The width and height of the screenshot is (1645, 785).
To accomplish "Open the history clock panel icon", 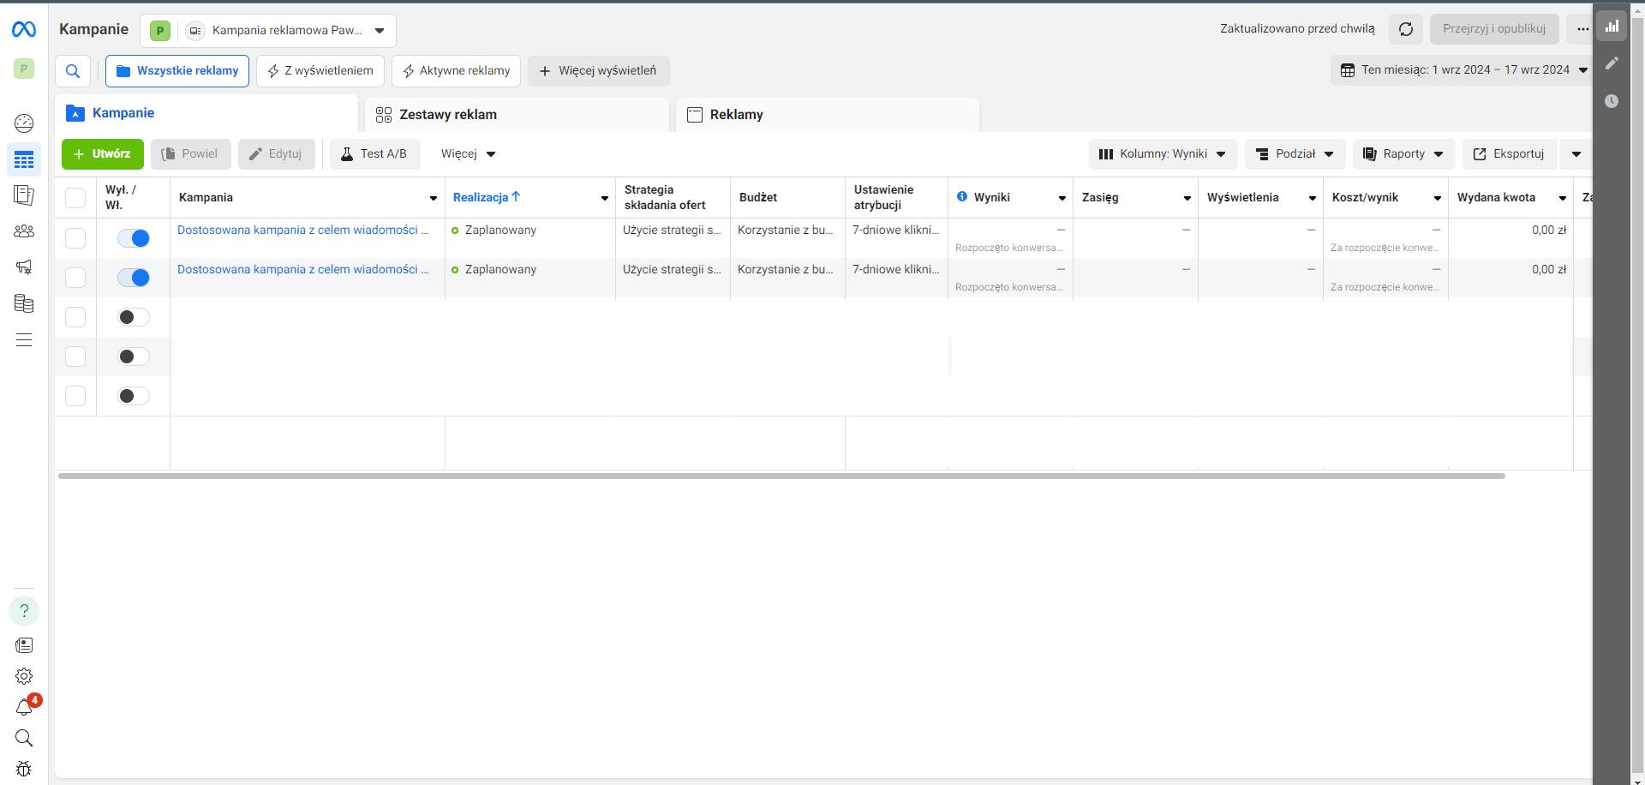I will (1612, 101).
